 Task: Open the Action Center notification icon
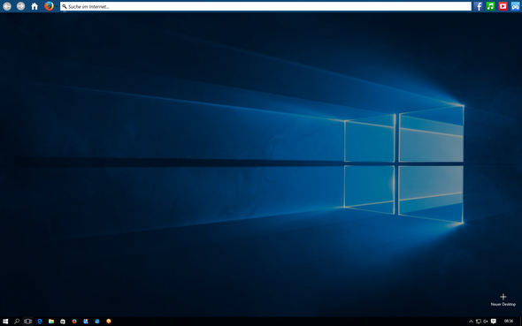(494, 322)
